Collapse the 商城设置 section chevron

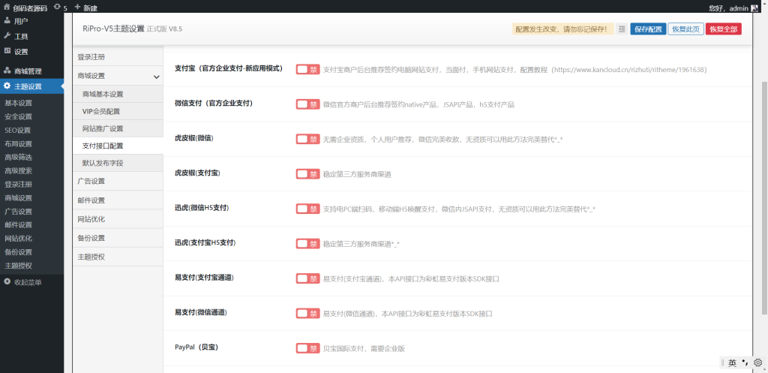click(156, 77)
